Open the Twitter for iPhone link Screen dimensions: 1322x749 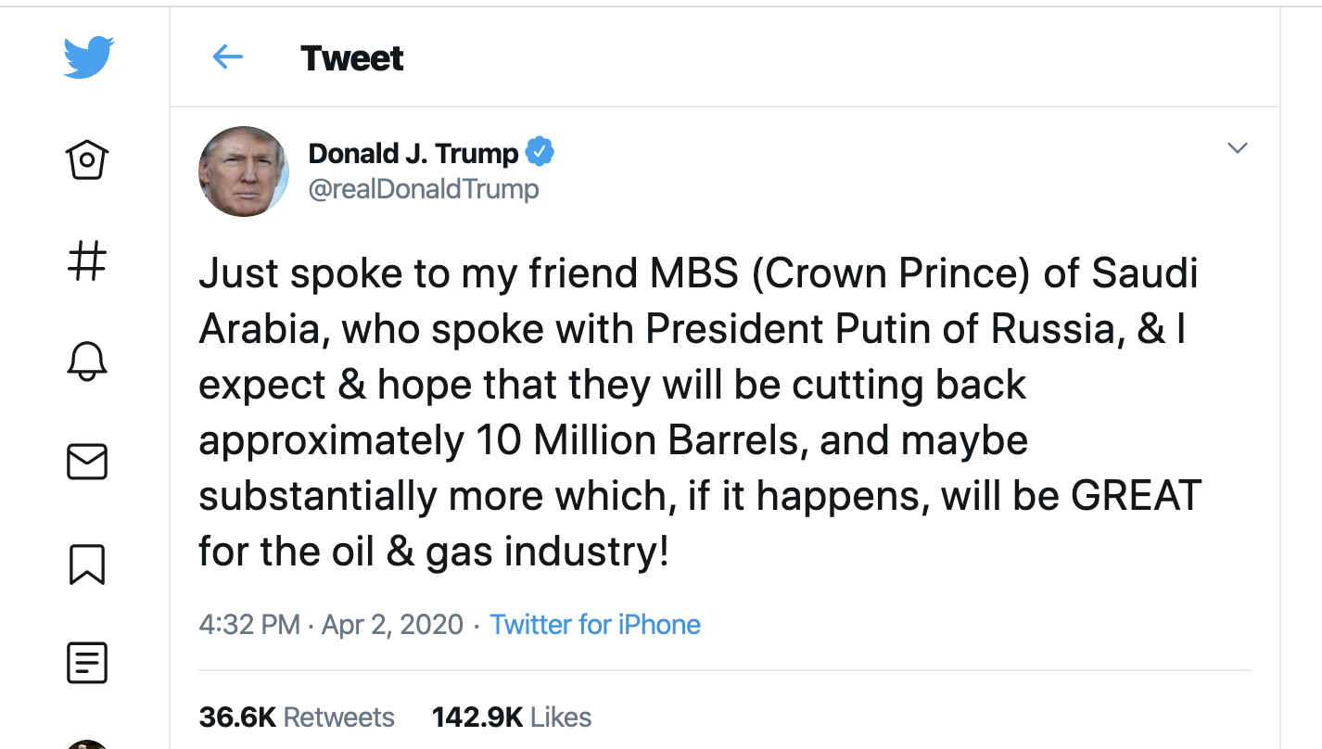coord(595,624)
